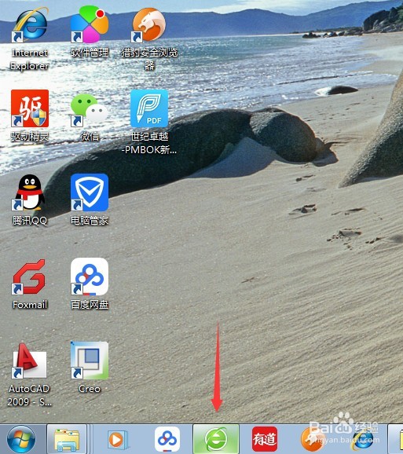Click the green 360 browser taskbar icon
Viewport: 403px width, 454px height.
[x=216, y=440]
